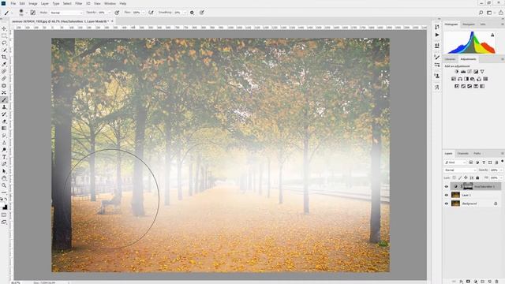Open the layer Opacity dropdown arrow
505x284 pixels.
pyautogui.click(x=501, y=170)
